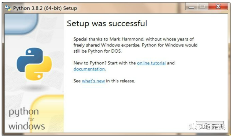Click the "in this release" text
Viewport: 233px width, 137px height.
point(121,81)
